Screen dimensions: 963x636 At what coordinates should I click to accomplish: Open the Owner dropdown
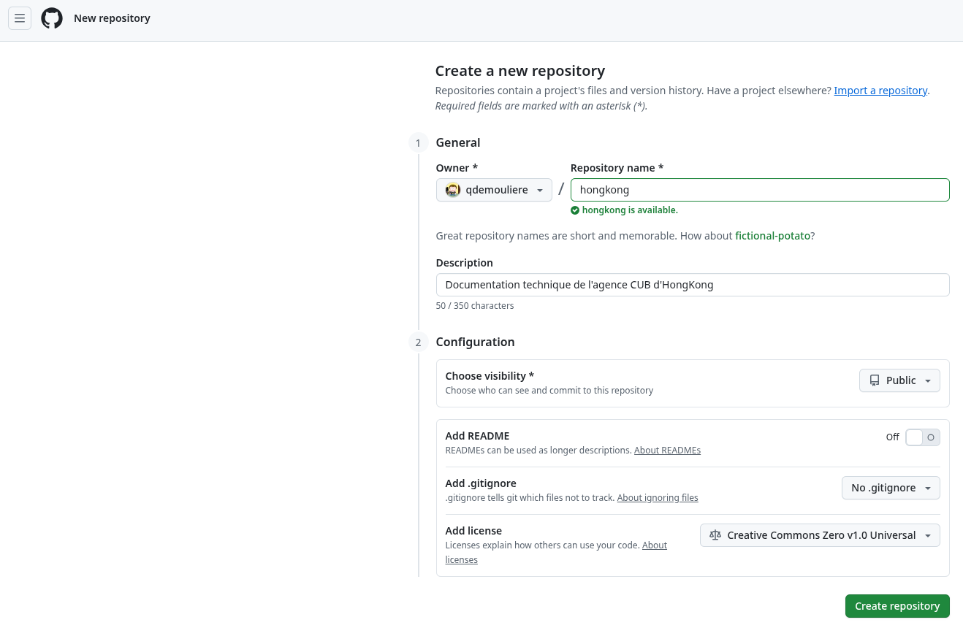[x=494, y=190]
